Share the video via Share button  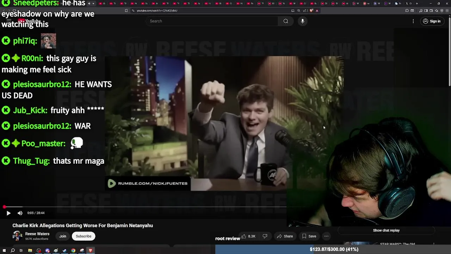click(x=285, y=236)
